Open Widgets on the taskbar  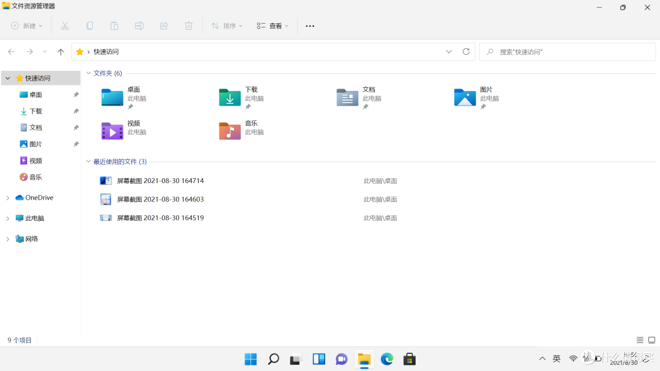pyautogui.click(x=318, y=359)
